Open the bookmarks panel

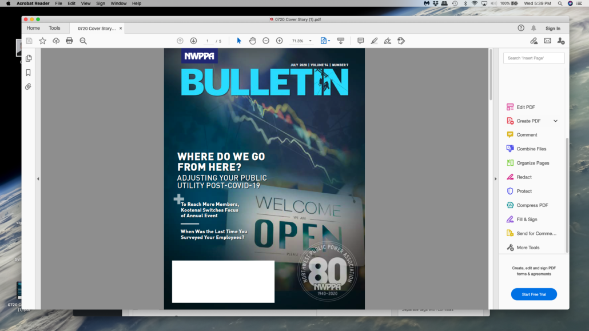pyautogui.click(x=29, y=73)
